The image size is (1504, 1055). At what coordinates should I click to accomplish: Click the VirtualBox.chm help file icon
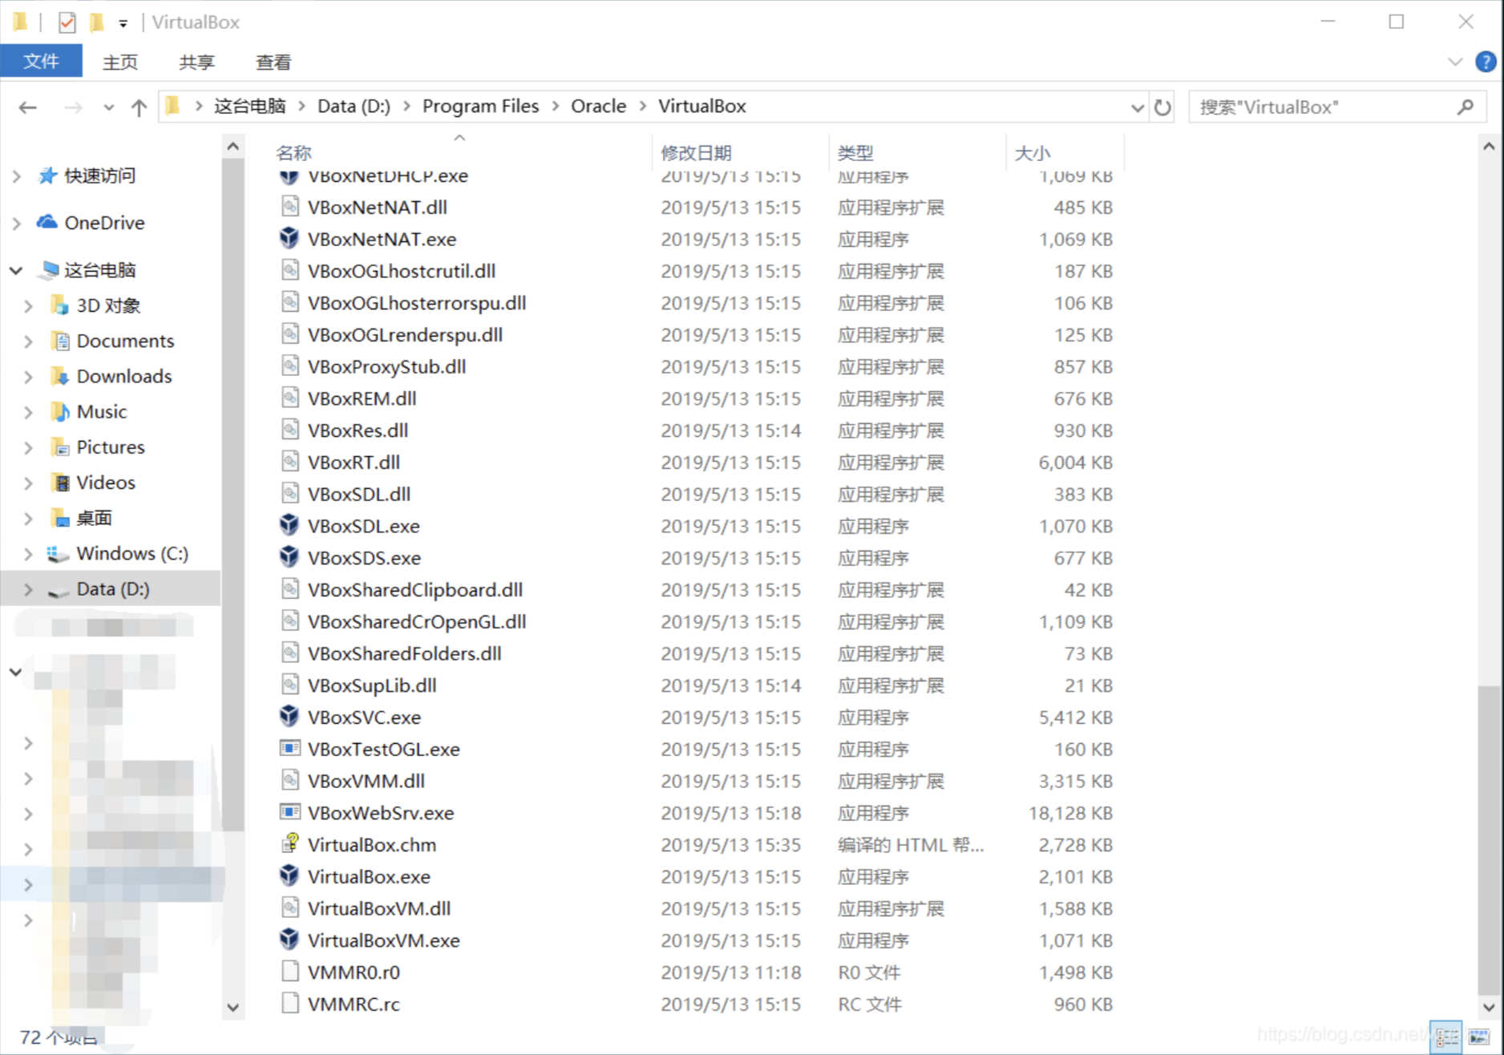[289, 843]
